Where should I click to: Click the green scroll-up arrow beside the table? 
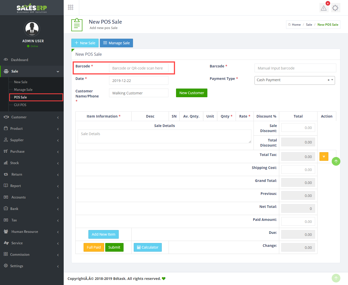(x=336, y=161)
